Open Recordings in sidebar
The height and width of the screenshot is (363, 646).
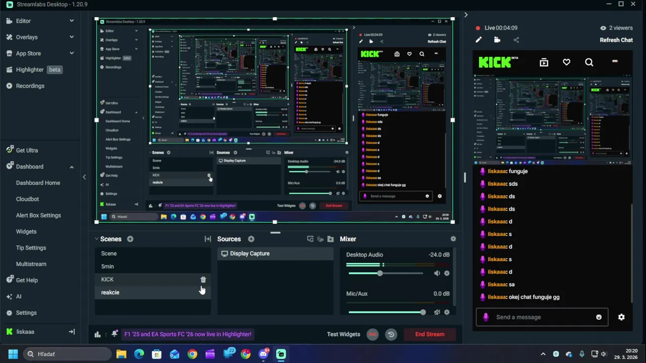pos(30,86)
